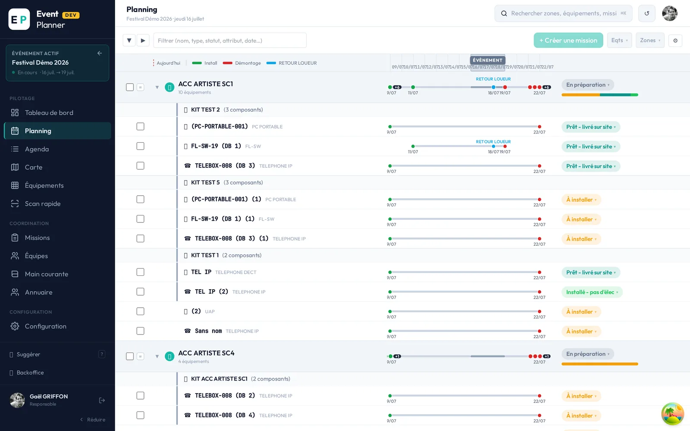Check the FL-SW-19 (DB 1) FL-SW row checkbox
This screenshot has height=431, width=690.
pos(140,146)
